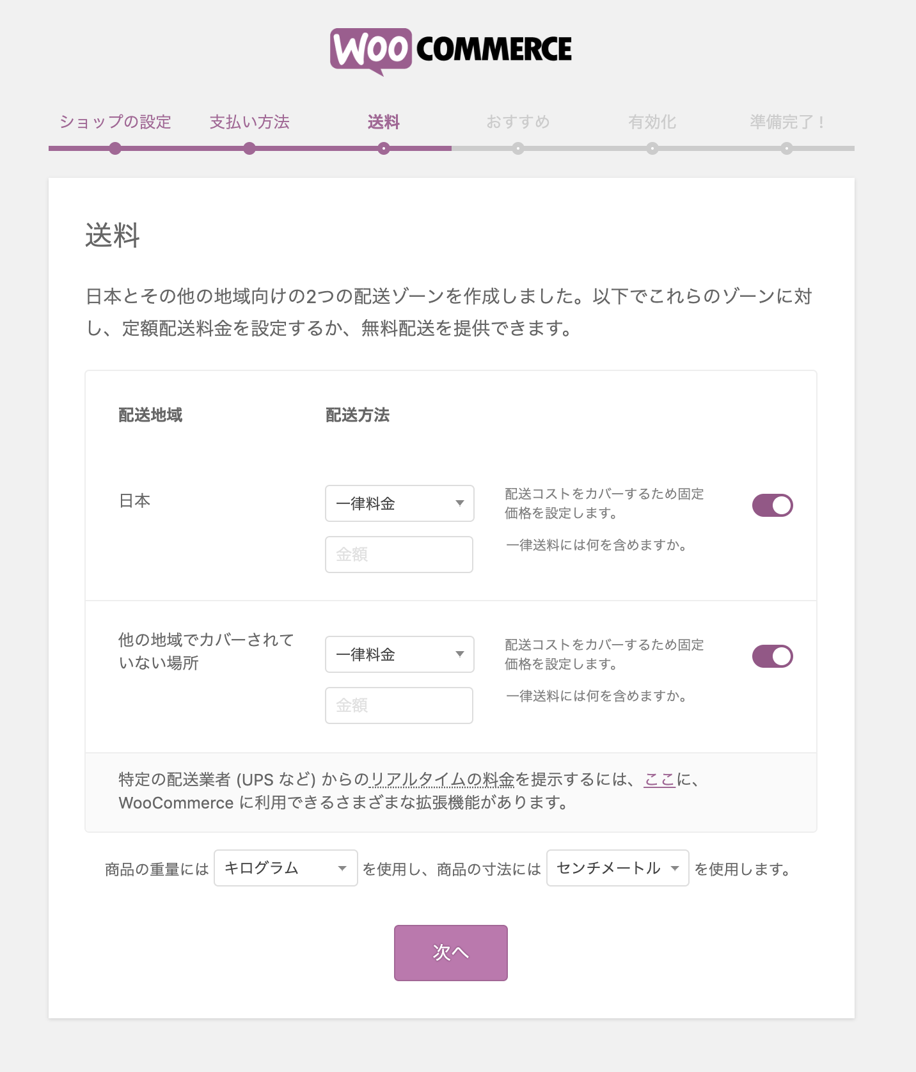Go to 支払い方法 step
The image size is (916, 1072).
(x=249, y=122)
